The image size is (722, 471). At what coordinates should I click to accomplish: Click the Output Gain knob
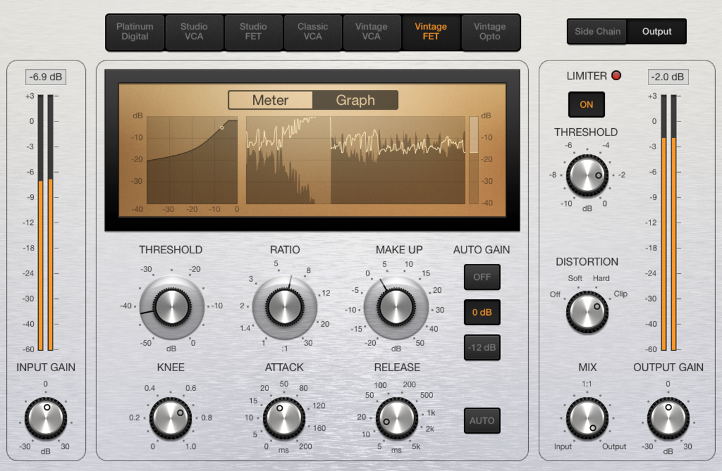(x=668, y=419)
